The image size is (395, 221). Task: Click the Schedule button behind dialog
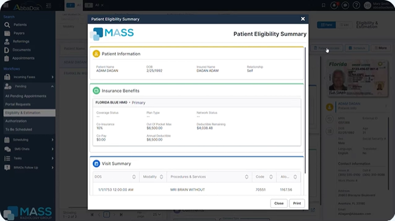click(x=357, y=48)
